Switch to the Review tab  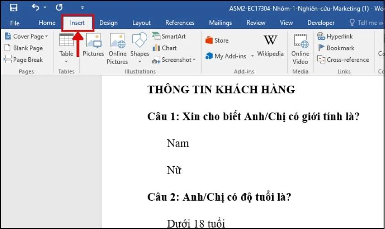point(256,23)
